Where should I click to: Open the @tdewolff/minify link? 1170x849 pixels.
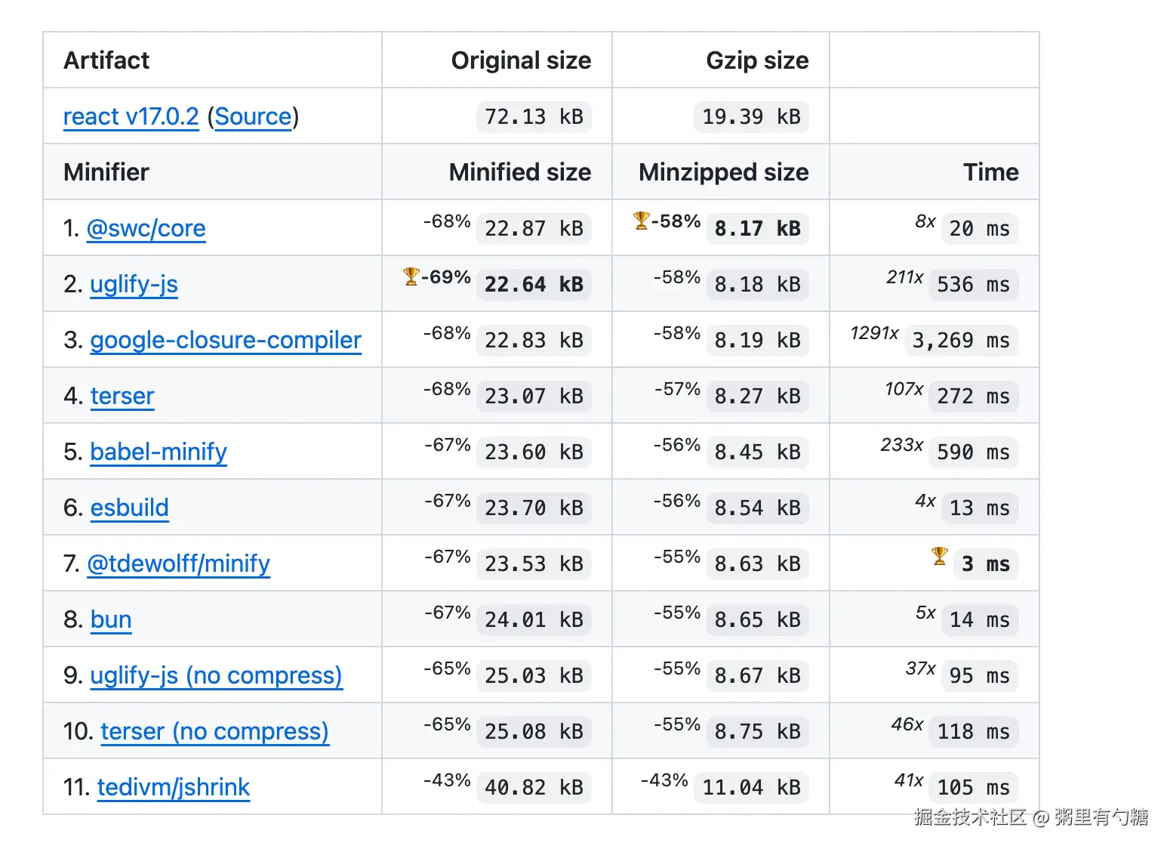click(x=178, y=563)
